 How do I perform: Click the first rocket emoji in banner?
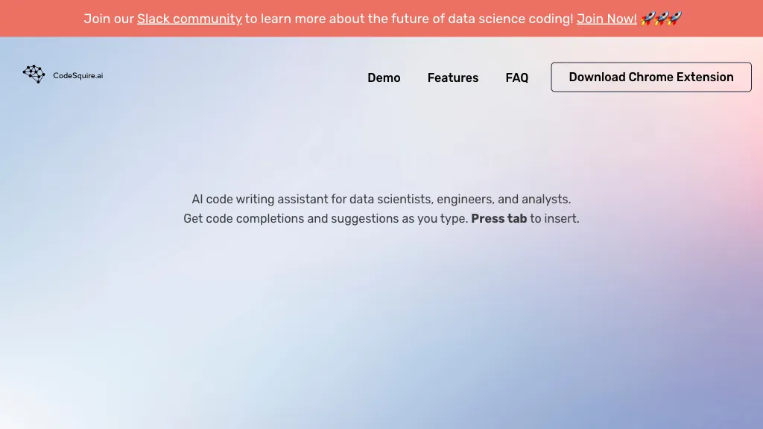[x=647, y=19]
